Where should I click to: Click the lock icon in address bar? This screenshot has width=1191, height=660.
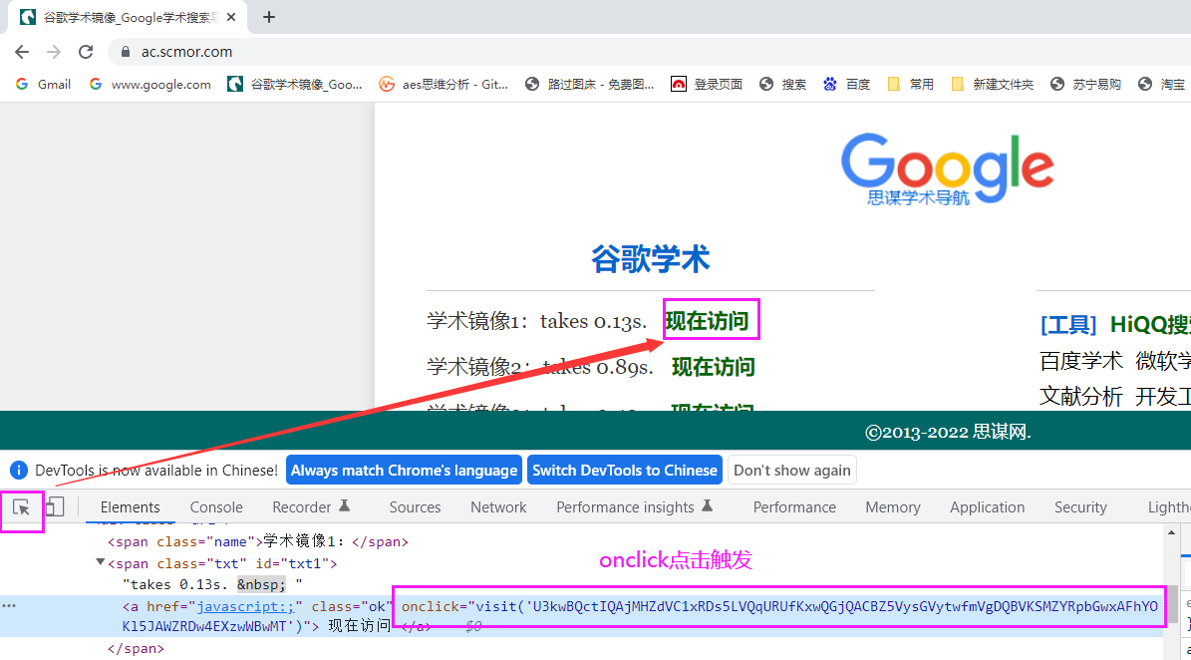pyautogui.click(x=126, y=52)
